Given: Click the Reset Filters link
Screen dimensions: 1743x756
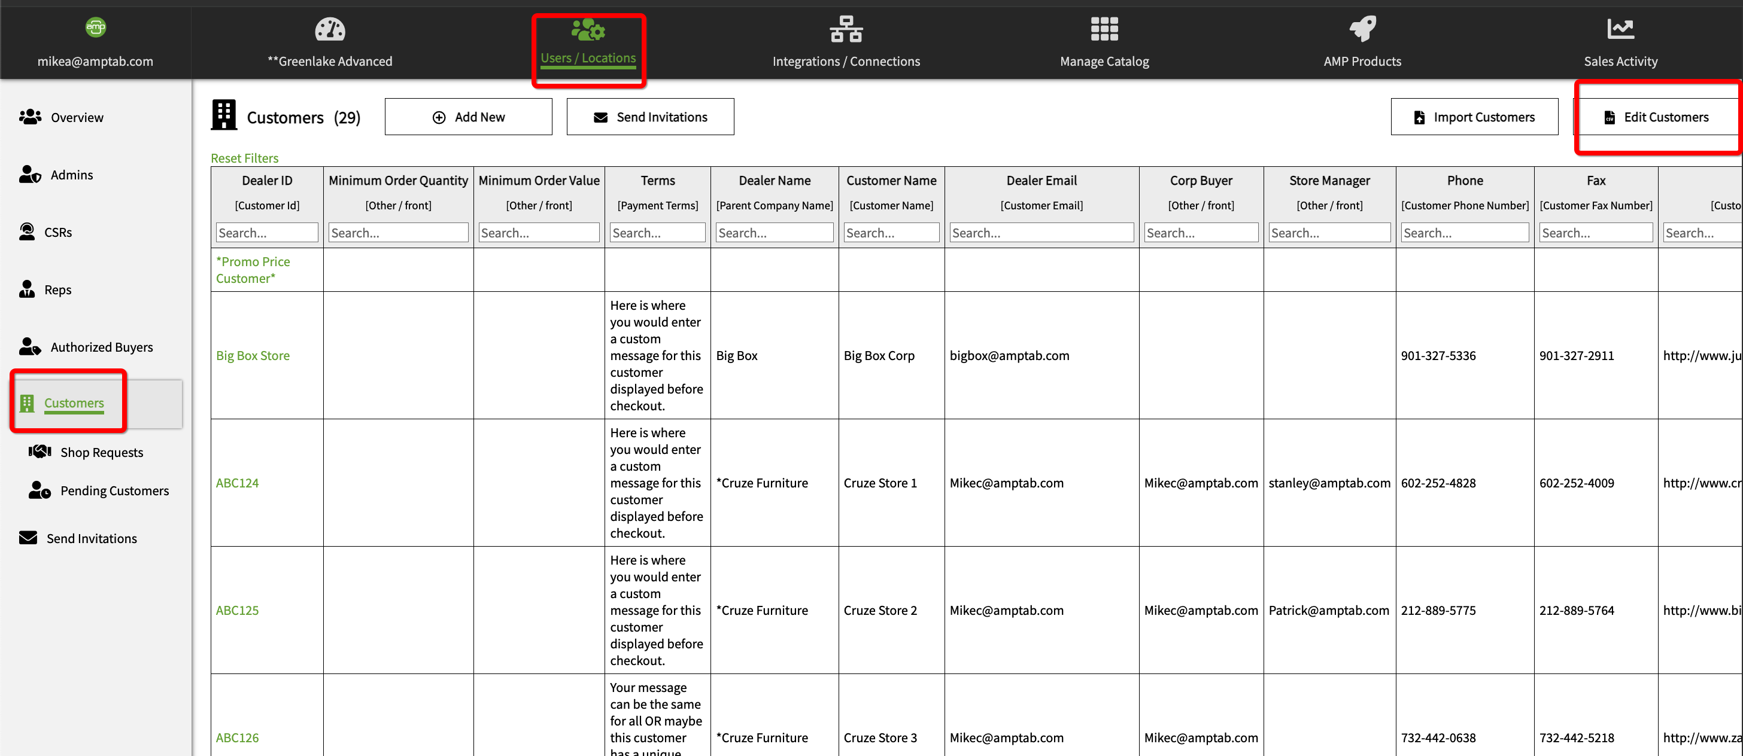Looking at the screenshot, I should click(244, 158).
